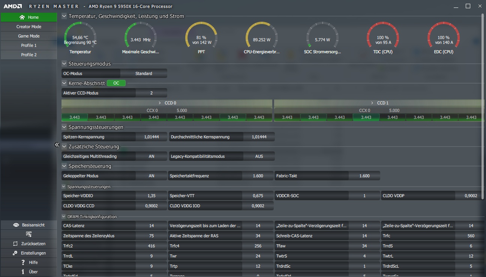The height and width of the screenshot is (277, 486).
Task: Click the Home house icon
Action: click(x=22, y=17)
